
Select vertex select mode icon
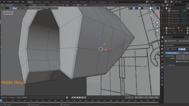click(11, 8)
